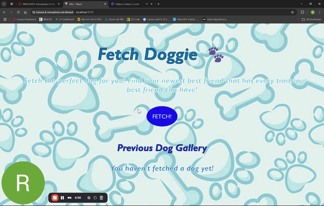This screenshot has width=324, height=206.
Task: Select the Vite + React tab
Action: [86, 4]
